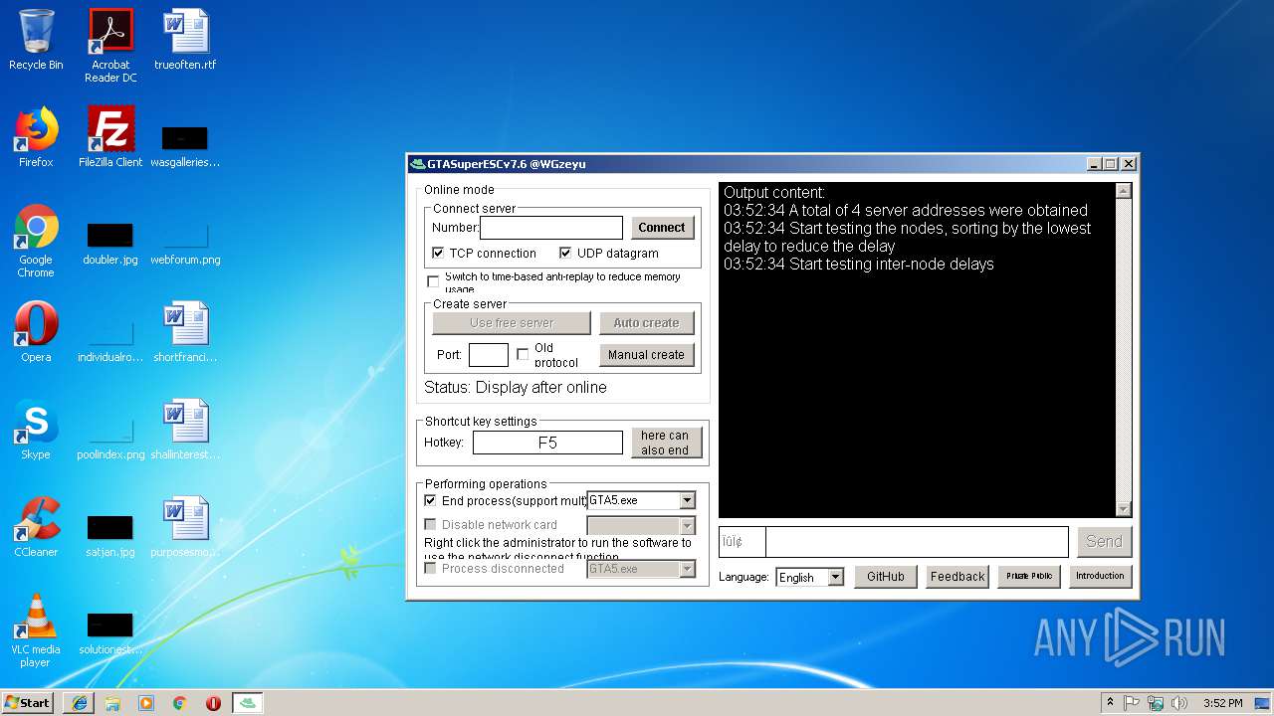This screenshot has width=1274, height=716.
Task: Launch FileZilla Client shortcut
Action: (110, 137)
